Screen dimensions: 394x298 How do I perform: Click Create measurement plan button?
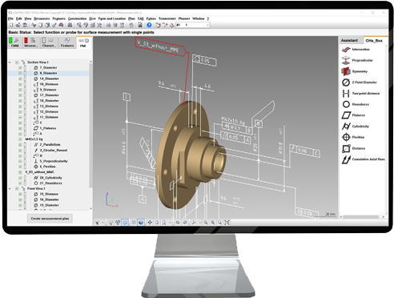(50, 219)
